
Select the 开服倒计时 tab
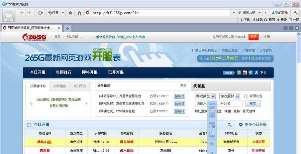(x=38, y=86)
